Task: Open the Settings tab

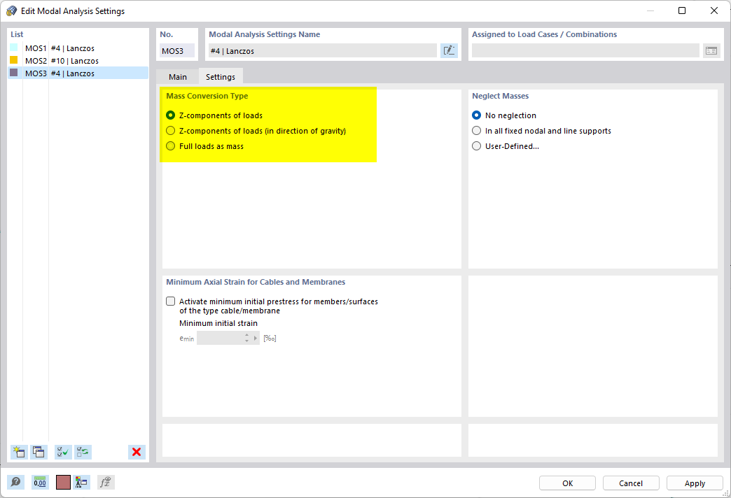Action: pos(221,77)
